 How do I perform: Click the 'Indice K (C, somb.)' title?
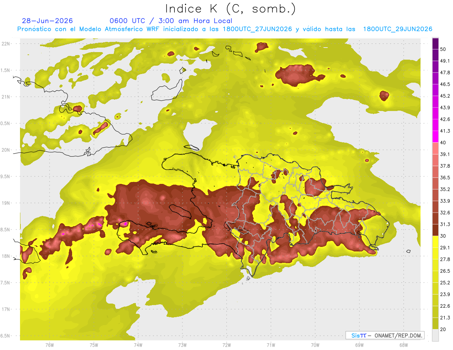point(231,8)
